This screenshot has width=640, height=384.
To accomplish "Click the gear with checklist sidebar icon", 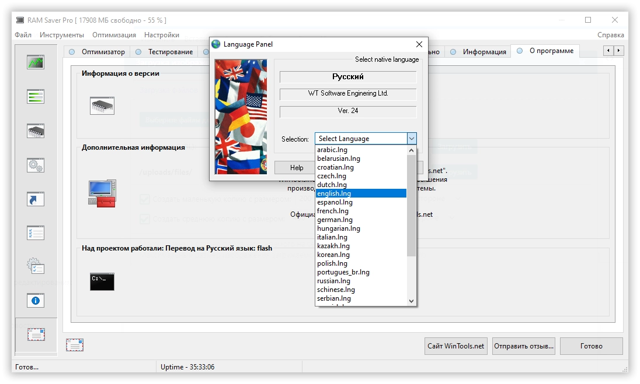I will point(36,266).
